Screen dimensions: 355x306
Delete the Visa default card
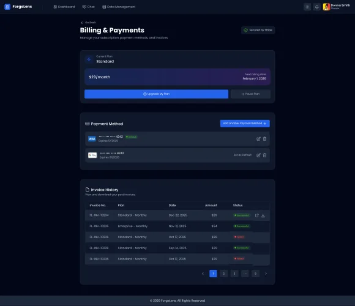tap(264, 139)
